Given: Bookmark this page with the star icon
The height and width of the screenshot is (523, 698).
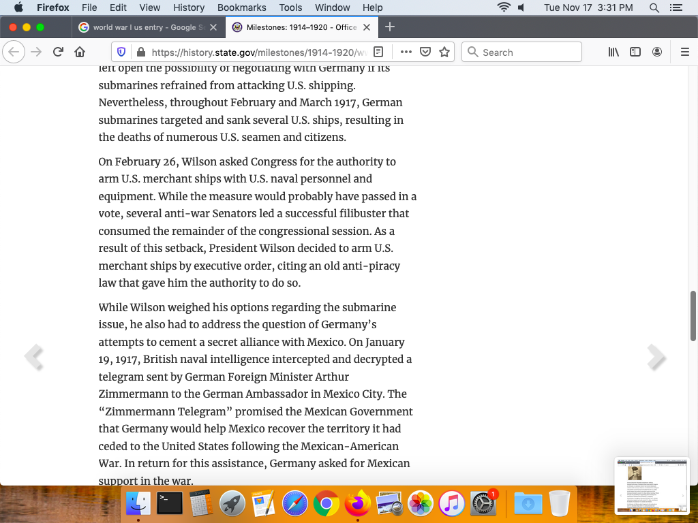Looking at the screenshot, I should pos(444,52).
